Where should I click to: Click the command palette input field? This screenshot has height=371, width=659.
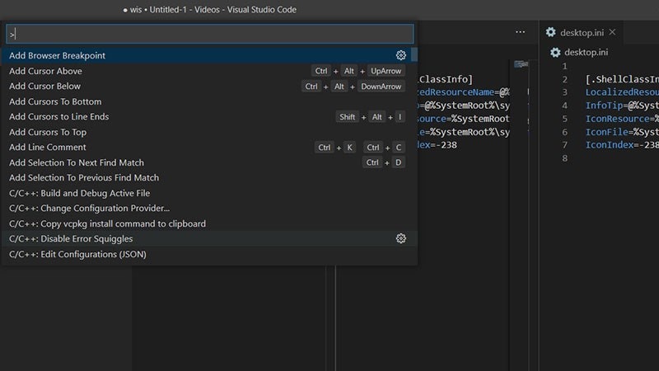[x=209, y=34]
